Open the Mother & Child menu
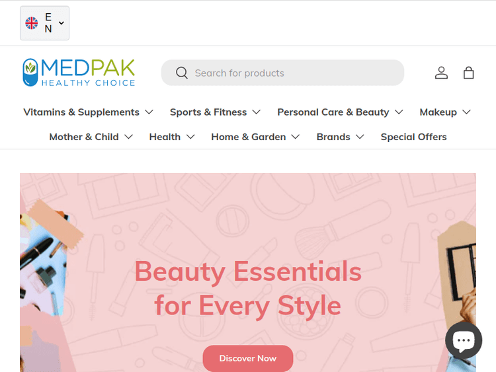The width and height of the screenshot is (496, 372). (x=91, y=137)
